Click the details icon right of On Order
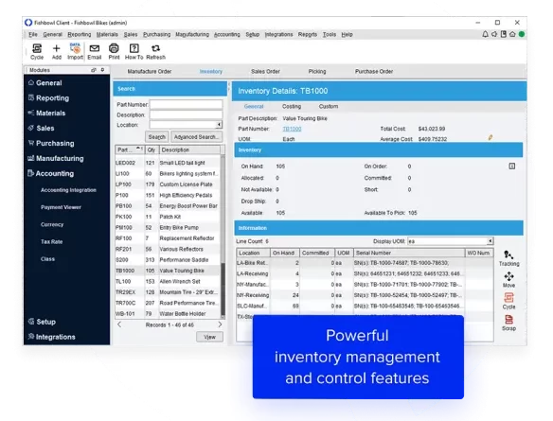 click(511, 166)
